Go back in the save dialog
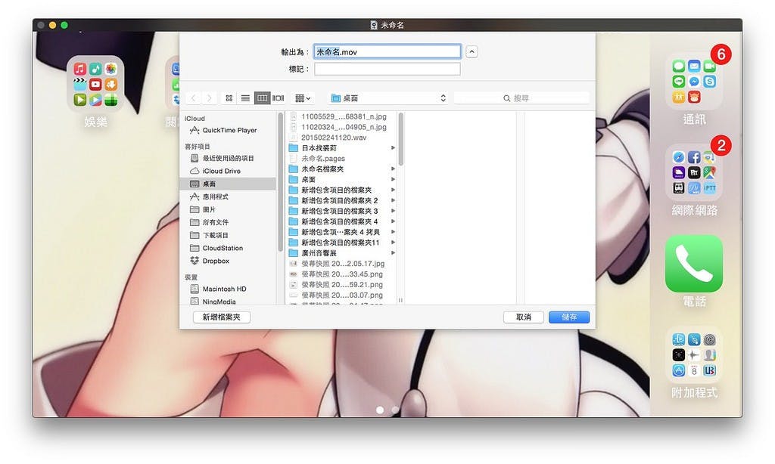 (194, 98)
